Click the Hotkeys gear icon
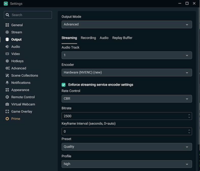Viewport: 200px width, 171px height. pyautogui.click(x=7, y=61)
